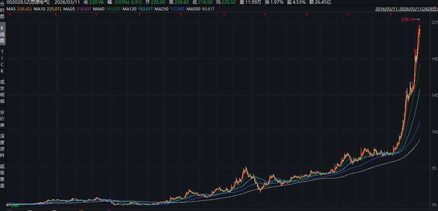Open the 深度资料 in-depth data tab
The height and width of the screenshot is (211, 438).
coord(3,145)
